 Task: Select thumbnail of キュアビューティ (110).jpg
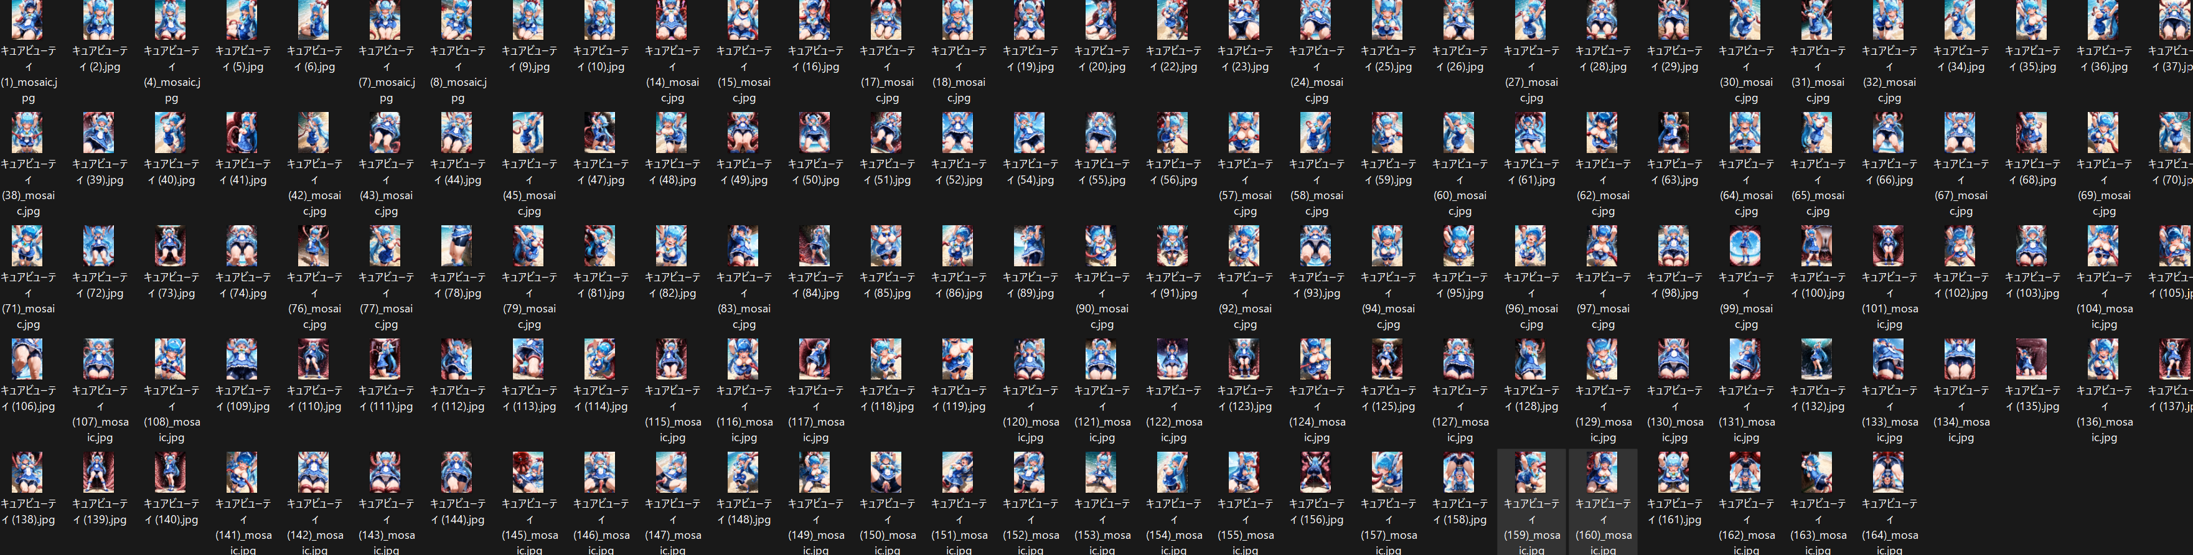click(313, 359)
